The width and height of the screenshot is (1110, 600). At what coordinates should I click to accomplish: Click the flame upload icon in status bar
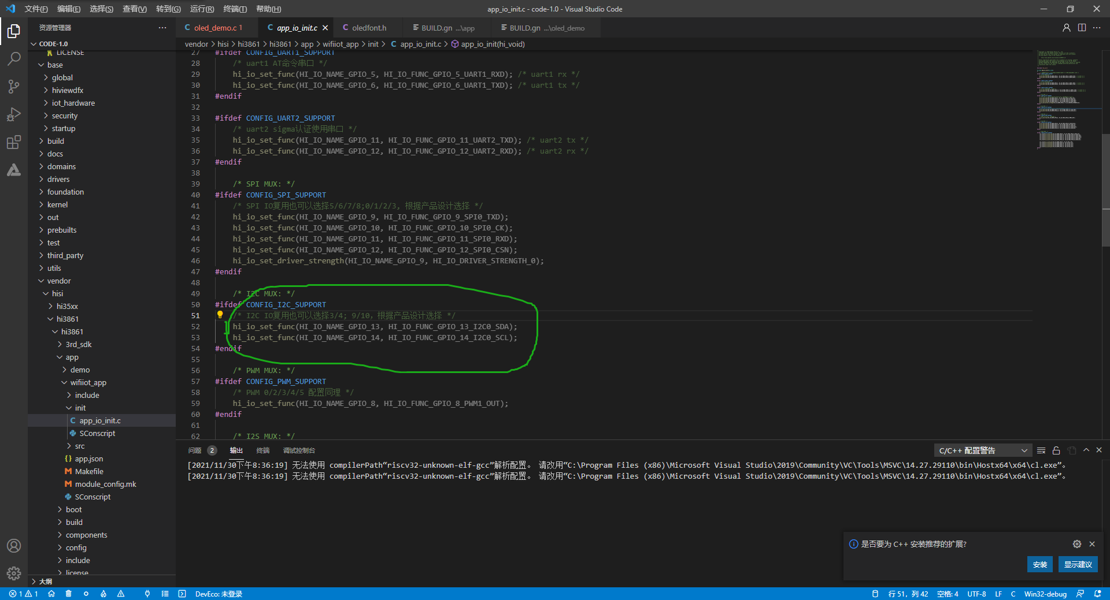(x=103, y=594)
